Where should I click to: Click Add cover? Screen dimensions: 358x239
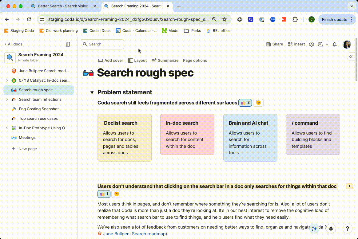(x=110, y=61)
